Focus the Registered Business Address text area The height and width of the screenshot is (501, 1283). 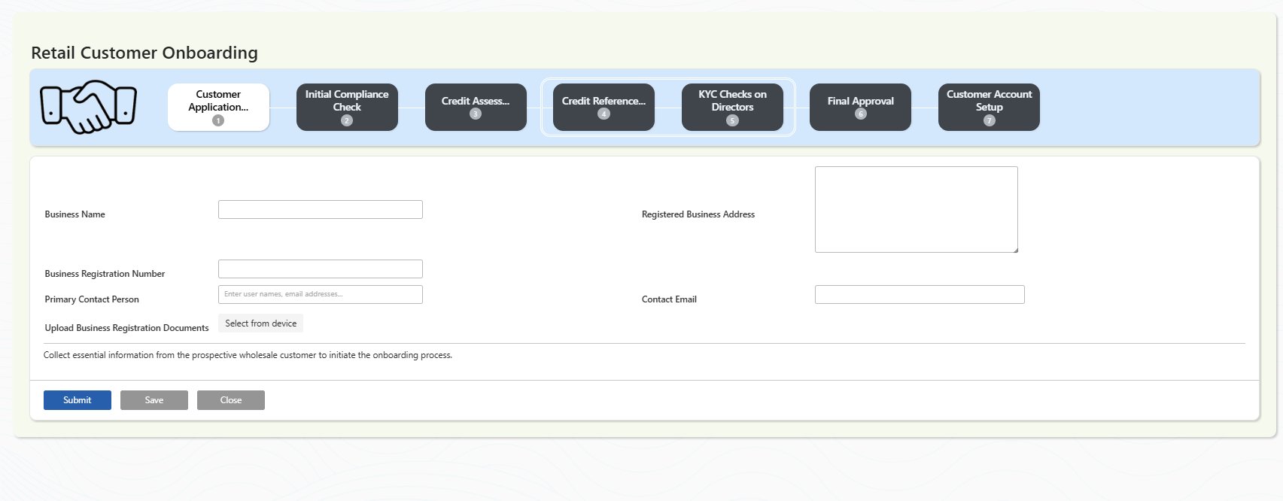point(917,209)
